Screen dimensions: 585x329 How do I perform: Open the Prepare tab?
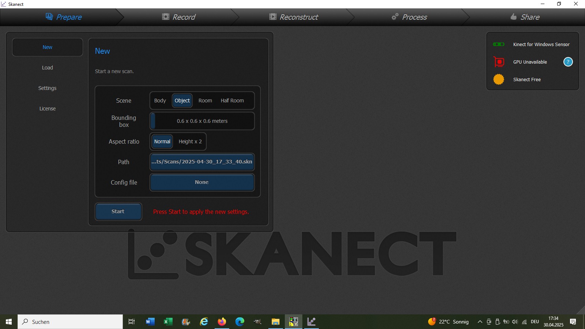click(x=63, y=17)
